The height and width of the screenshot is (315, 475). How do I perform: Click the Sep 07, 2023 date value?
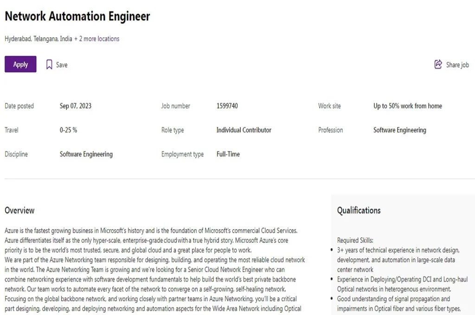76,106
